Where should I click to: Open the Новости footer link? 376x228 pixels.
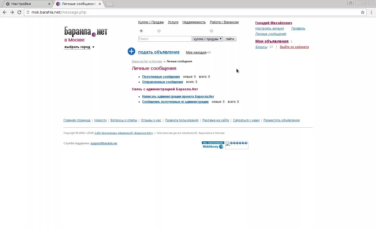(x=100, y=120)
